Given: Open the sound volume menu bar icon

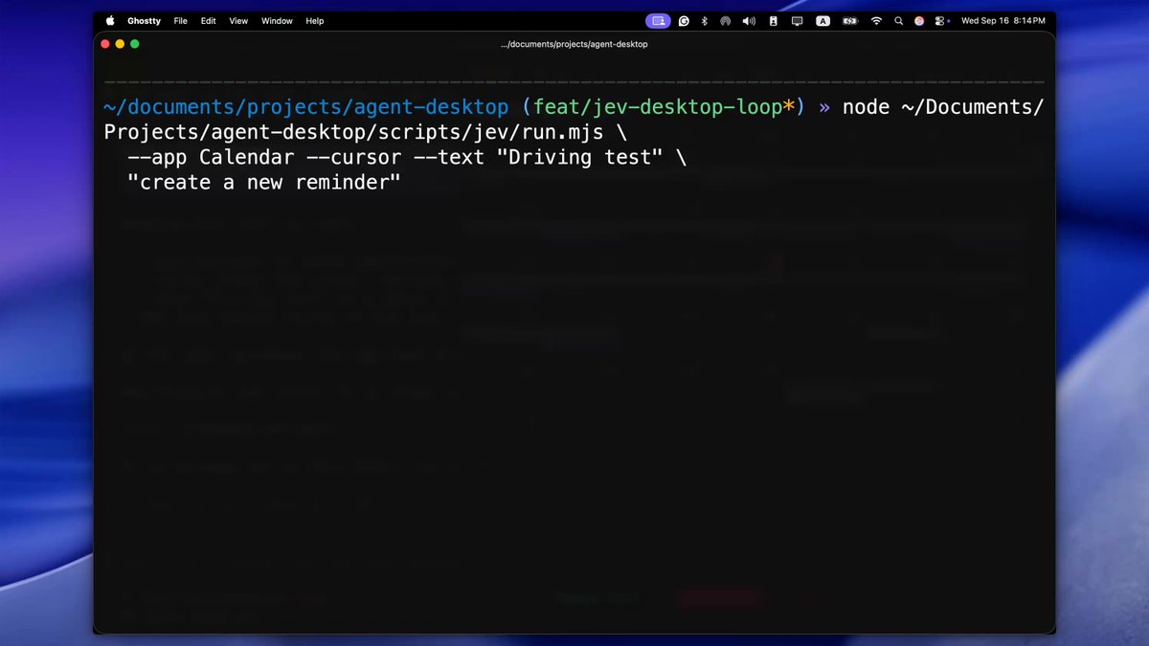Looking at the screenshot, I should point(749,21).
